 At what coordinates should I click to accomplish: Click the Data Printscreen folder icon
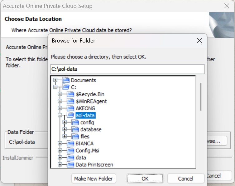tap(70, 164)
